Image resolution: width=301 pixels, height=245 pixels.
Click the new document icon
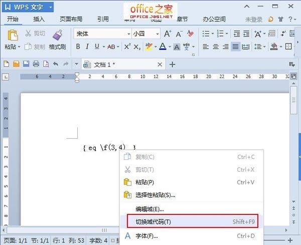6,64
